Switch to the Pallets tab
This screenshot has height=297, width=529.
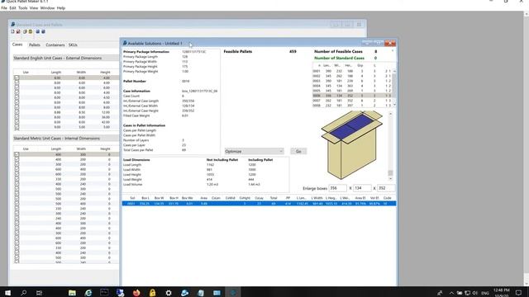coord(35,45)
